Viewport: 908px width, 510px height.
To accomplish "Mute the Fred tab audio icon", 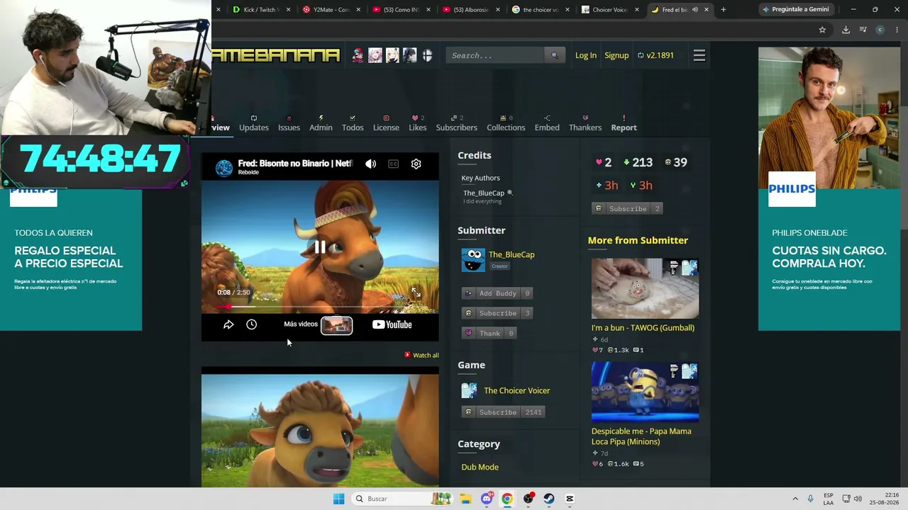I will point(695,10).
